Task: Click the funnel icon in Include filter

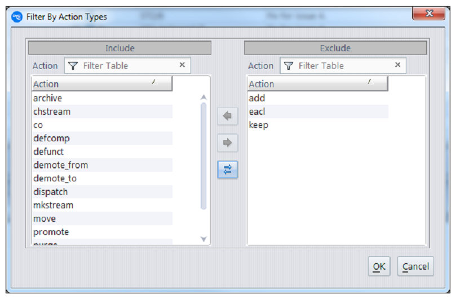Action: (73, 66)
